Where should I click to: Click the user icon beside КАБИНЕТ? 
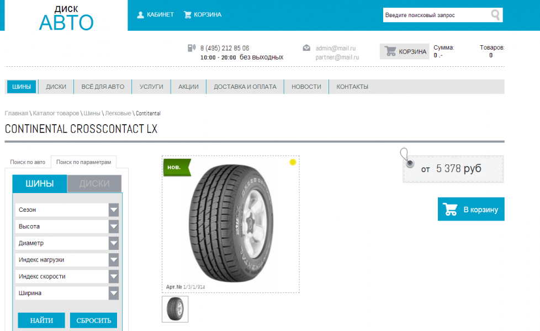(140, 15)
